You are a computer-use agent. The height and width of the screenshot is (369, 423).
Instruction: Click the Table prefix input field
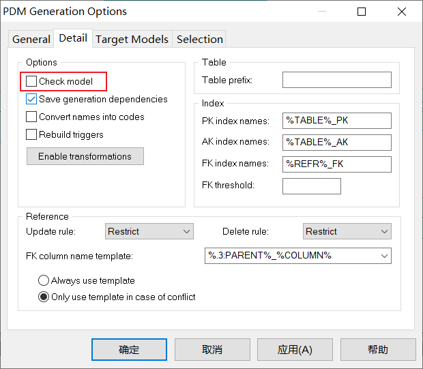point(336,80)
